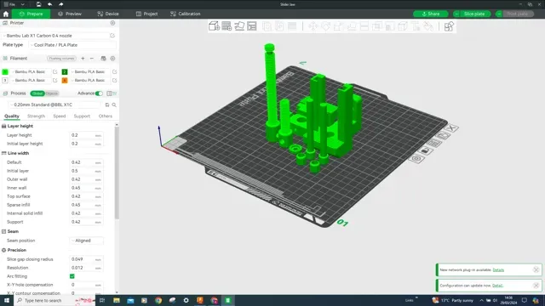Select the Lay on face tool

[352, 26]
